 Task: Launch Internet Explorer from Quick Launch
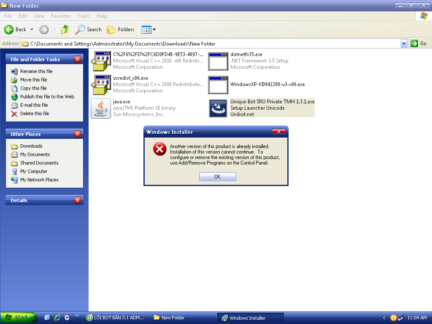(x=57, y=318)
